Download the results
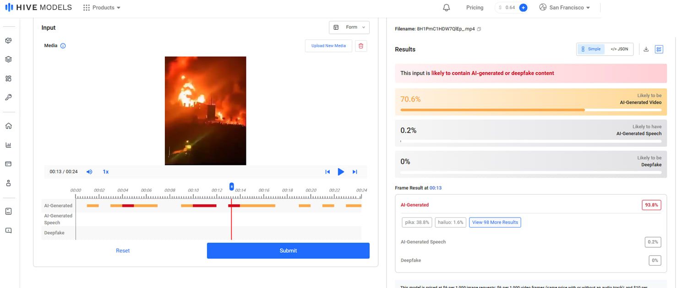687x288 pixels. pyautogui.click(x=646, y=49)
